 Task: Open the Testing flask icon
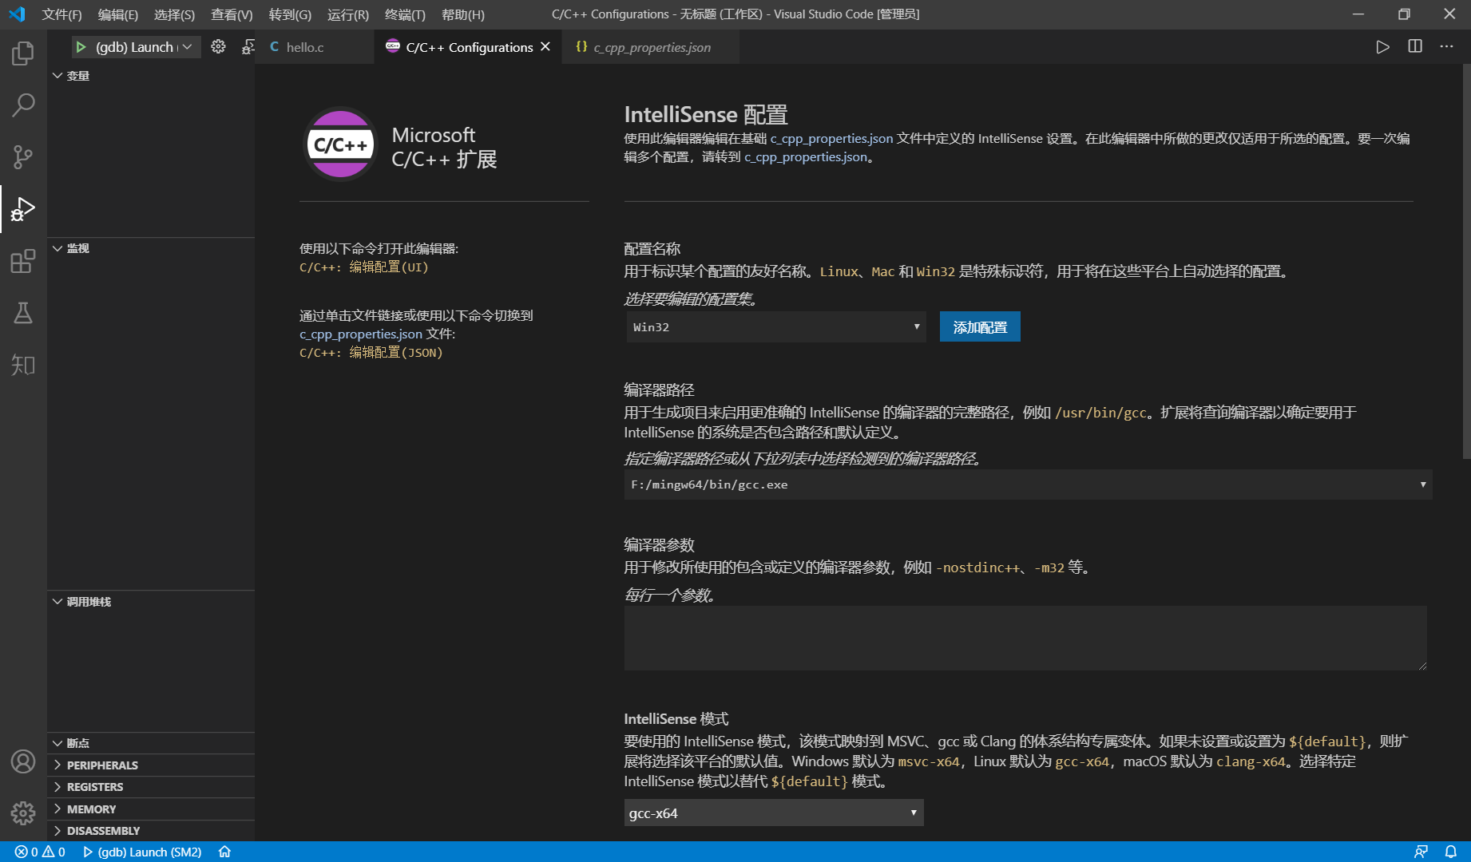(x=22, y=313)
